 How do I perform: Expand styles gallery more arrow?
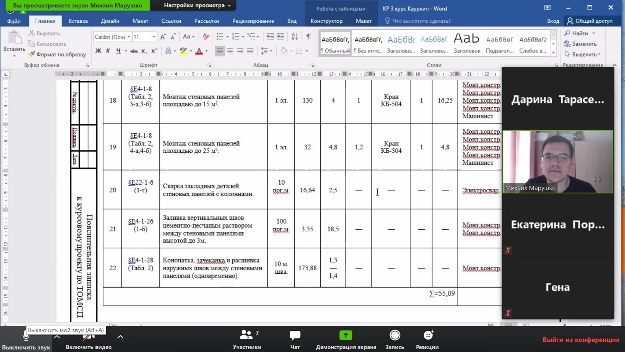click(553, 52)
